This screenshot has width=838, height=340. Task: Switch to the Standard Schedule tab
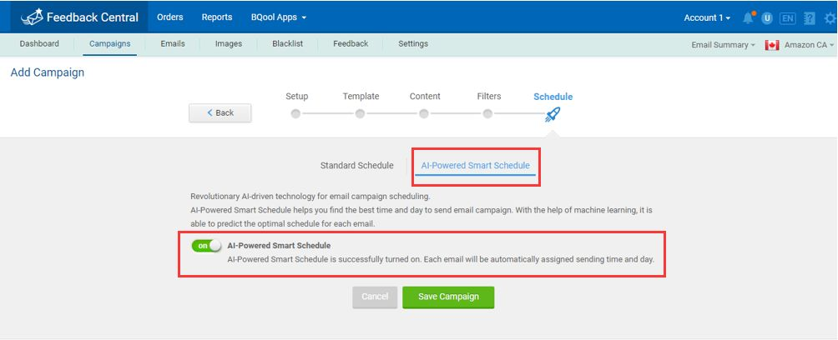[x=357, y=166]
